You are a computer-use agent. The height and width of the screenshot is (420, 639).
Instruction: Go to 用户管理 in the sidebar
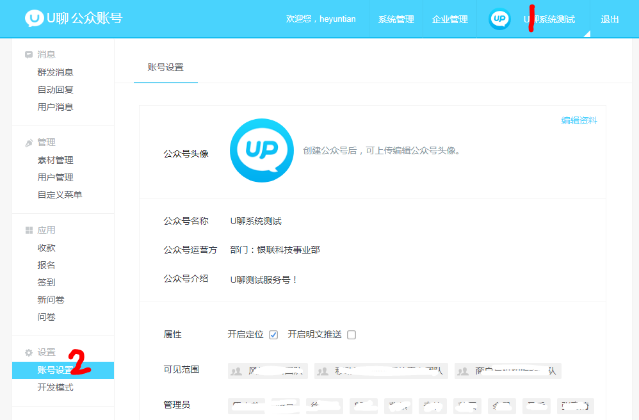pyautogui.click(x=56, y=177)
